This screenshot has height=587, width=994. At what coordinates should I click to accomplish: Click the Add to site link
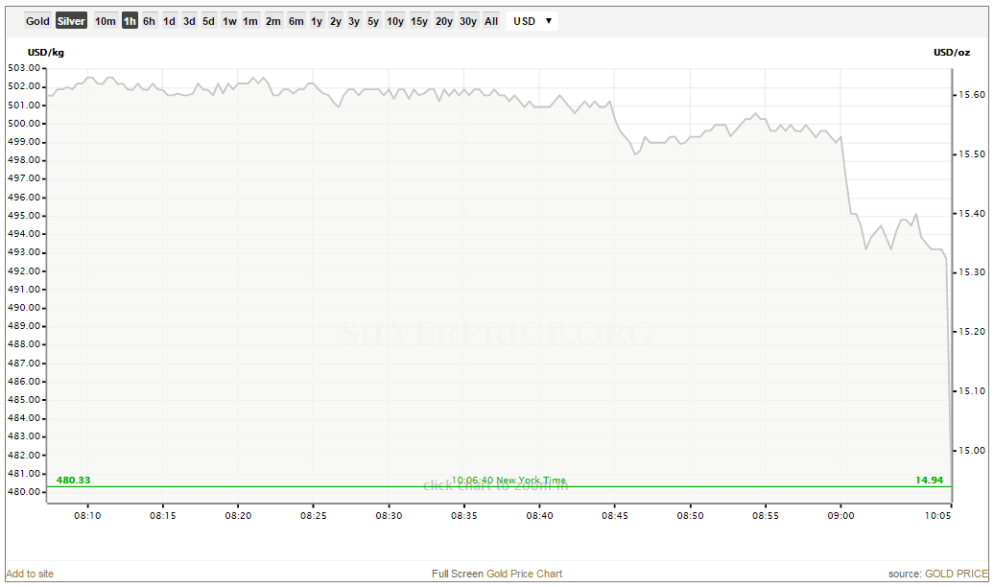pyautogui.click(x=30, y=574)
